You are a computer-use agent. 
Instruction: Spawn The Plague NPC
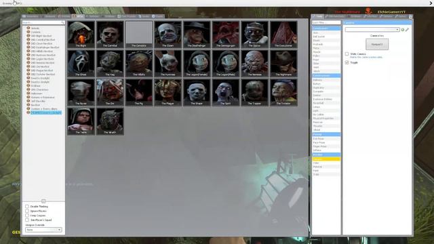(x=167, y=92)
